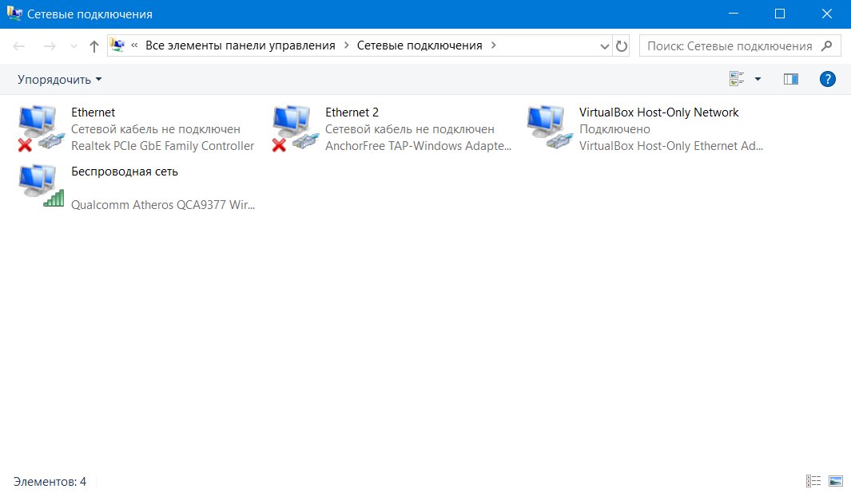851x493 pixels.
Task: Maximize the Сетевые подключения window
Action: point(780,14)
